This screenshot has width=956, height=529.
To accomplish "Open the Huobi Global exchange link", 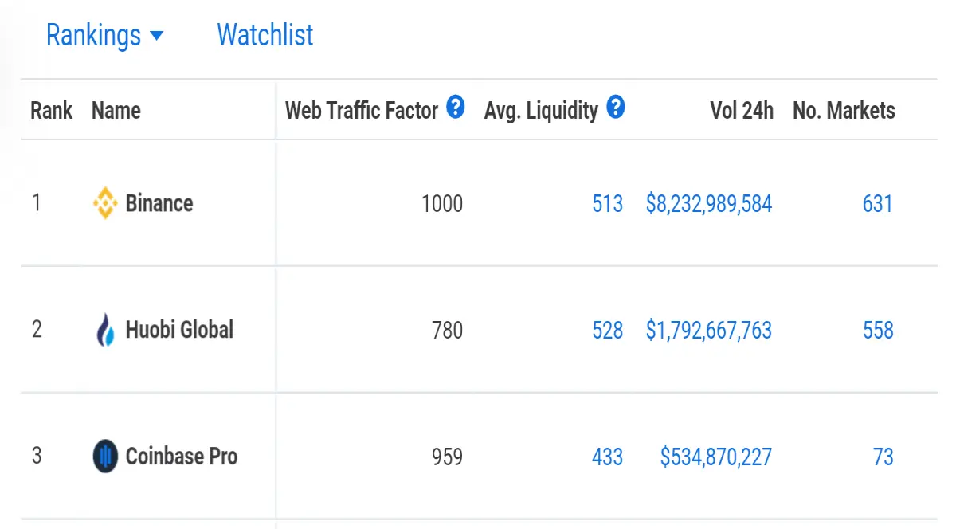I will [180, 330].
